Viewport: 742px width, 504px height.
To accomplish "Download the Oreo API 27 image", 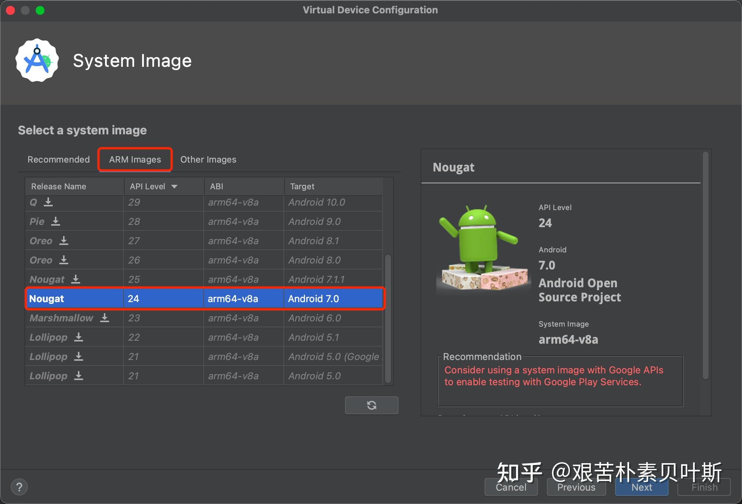I will (x=64, y=241).
